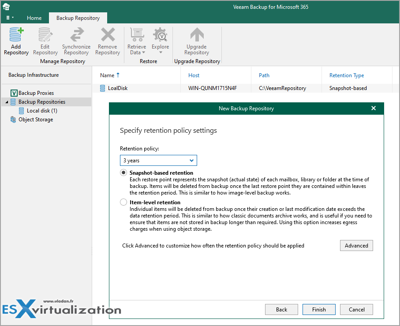Click the Object Storage icon
Screen dimensions: 400x326
13,120
